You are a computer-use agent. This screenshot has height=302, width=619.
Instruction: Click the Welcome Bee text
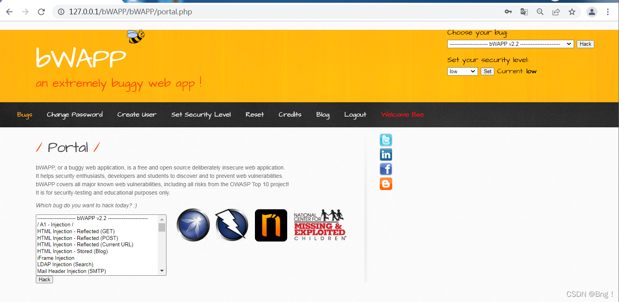[x=402, y=115]
